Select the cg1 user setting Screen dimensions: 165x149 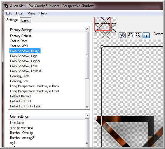pyautogui.click(x=12, y=143)
